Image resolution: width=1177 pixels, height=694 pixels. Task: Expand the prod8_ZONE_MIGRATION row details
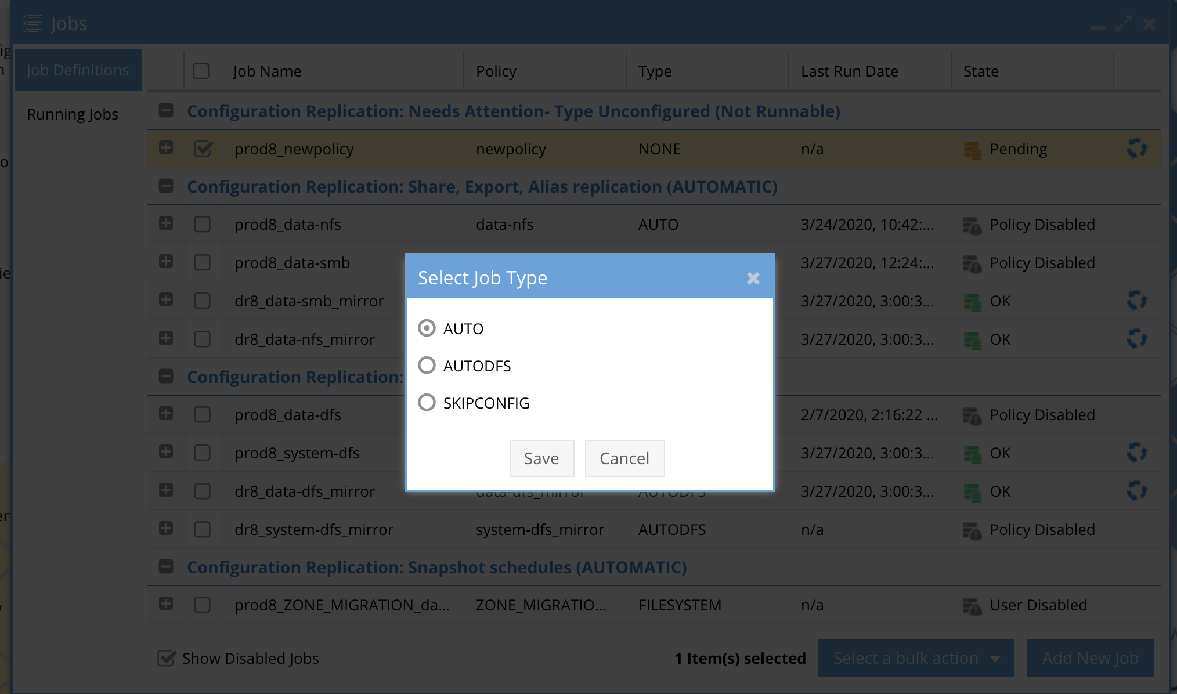pyautogui.click(x=166, y=603)
